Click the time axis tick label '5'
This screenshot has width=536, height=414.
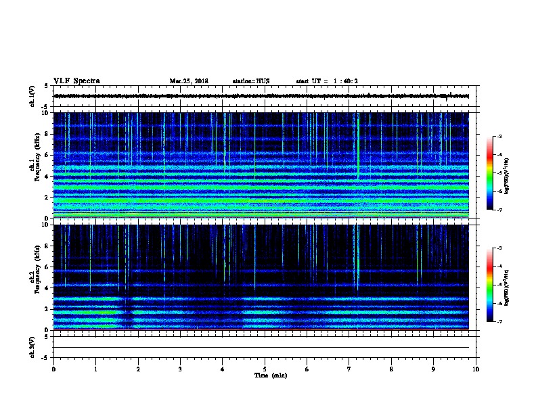pyautogui.click(x=265, y=369)
